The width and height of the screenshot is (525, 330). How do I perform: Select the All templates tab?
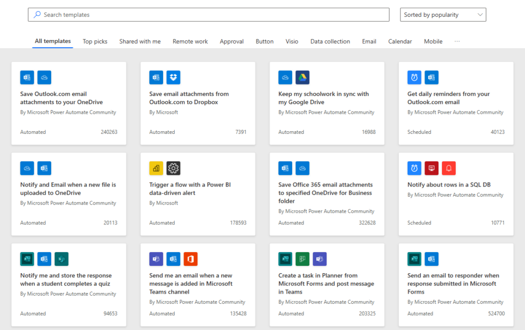(x=53, y=41)
